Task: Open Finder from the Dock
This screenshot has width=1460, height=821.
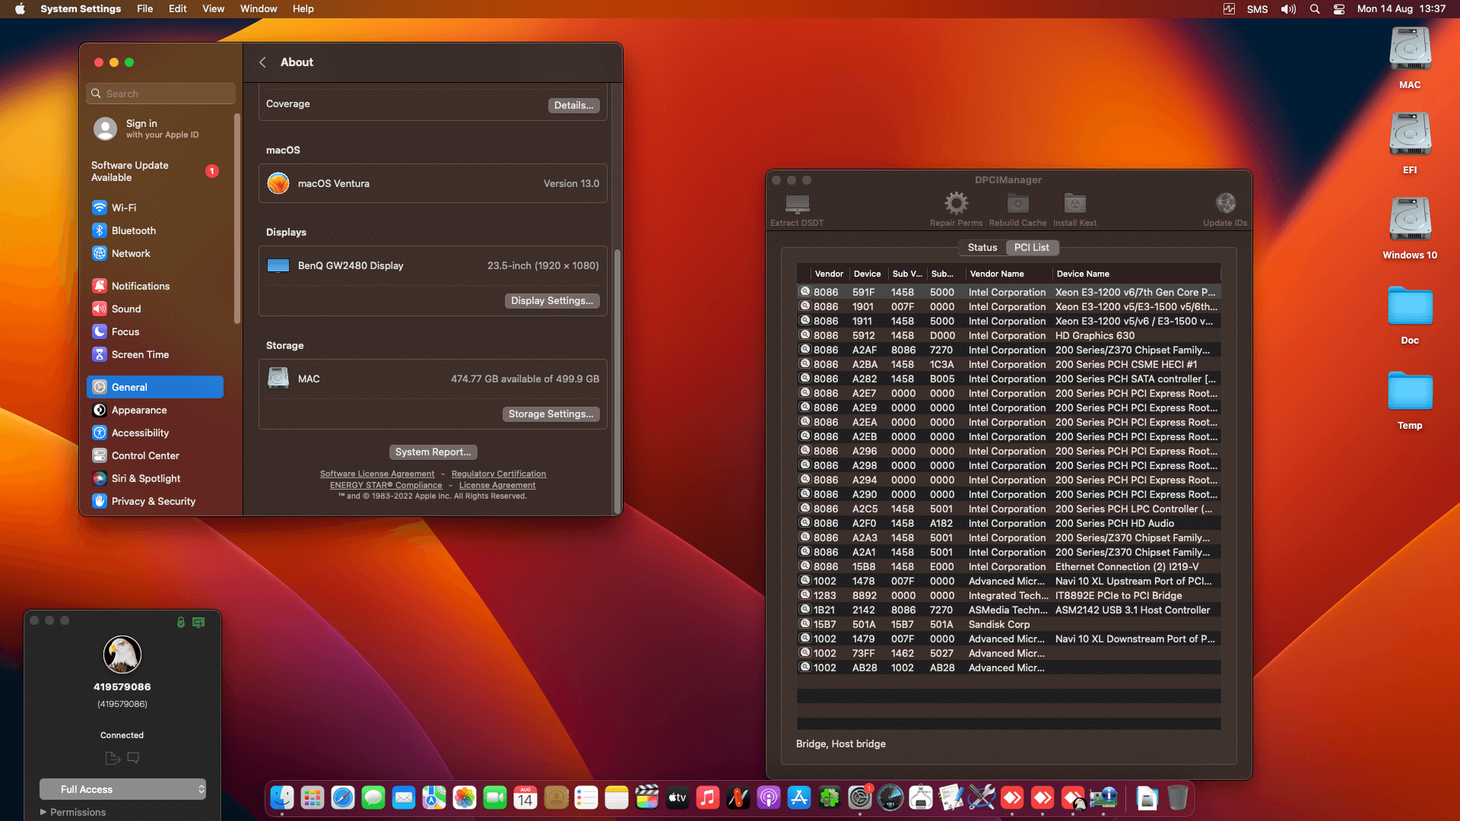Action: pyautogui.click(x=282, y=797)
